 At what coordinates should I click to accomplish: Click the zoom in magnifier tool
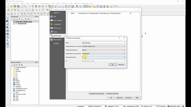(x=39, y=6)
